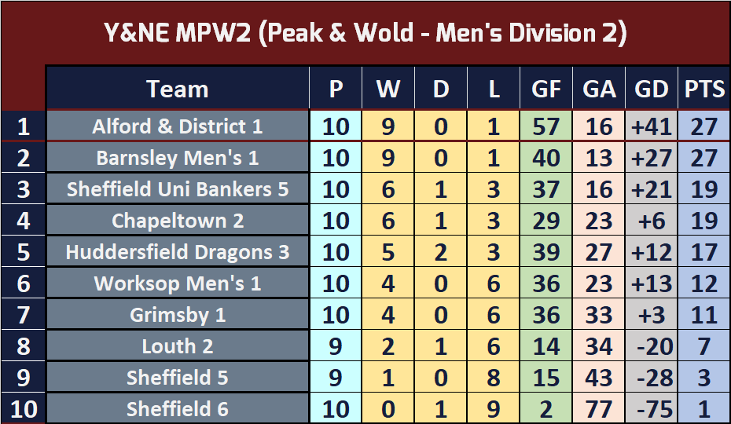Click the GD column header
This screenshot has width=731, height=424.
pos(651,89)
